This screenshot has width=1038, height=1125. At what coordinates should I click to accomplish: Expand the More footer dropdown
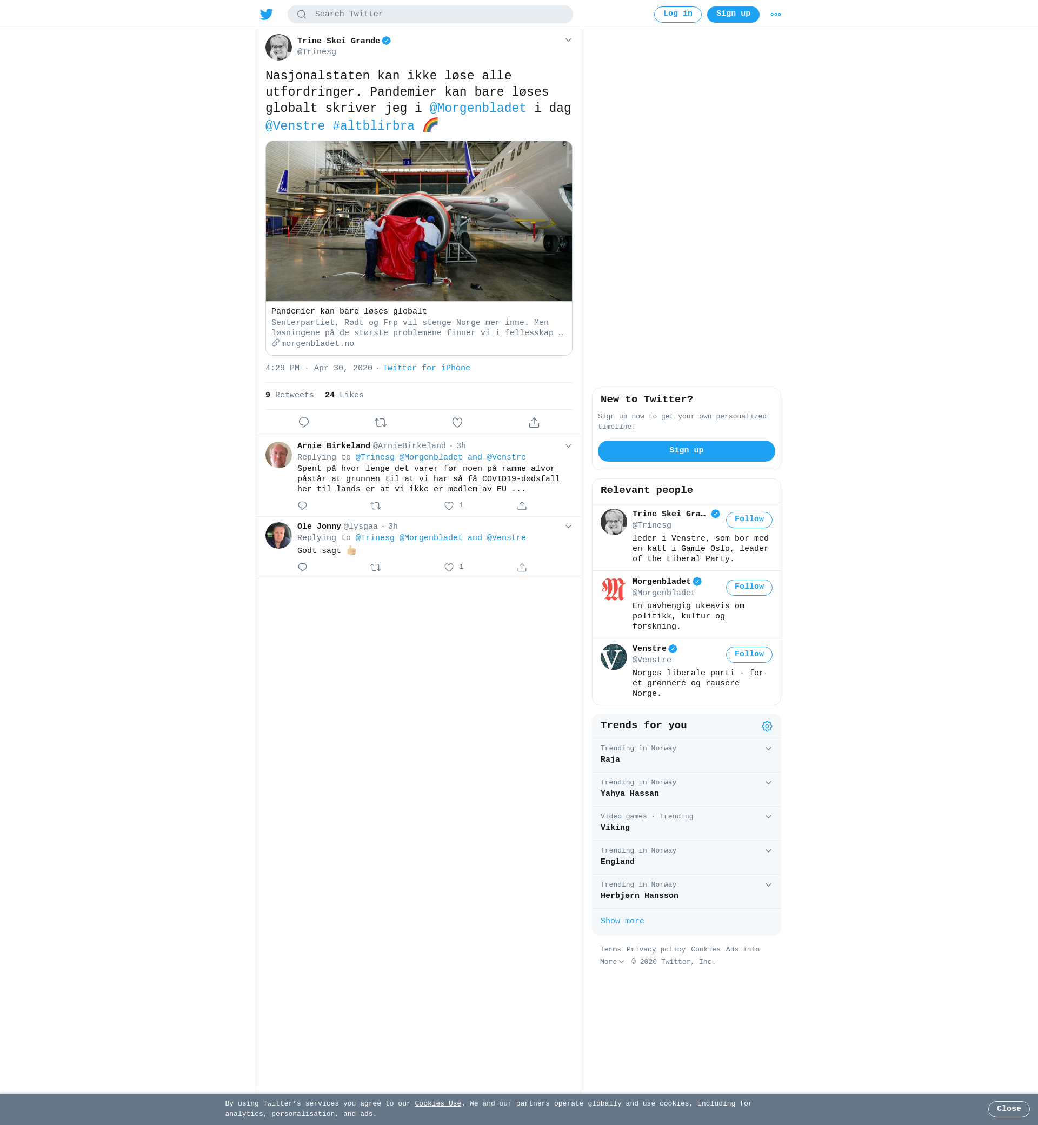pos(611,962)
